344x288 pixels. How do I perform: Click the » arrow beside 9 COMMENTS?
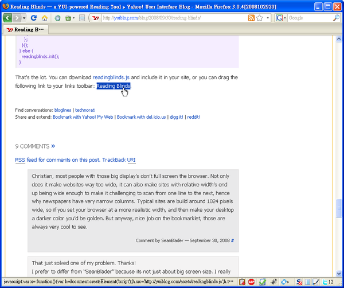point(53,146)
